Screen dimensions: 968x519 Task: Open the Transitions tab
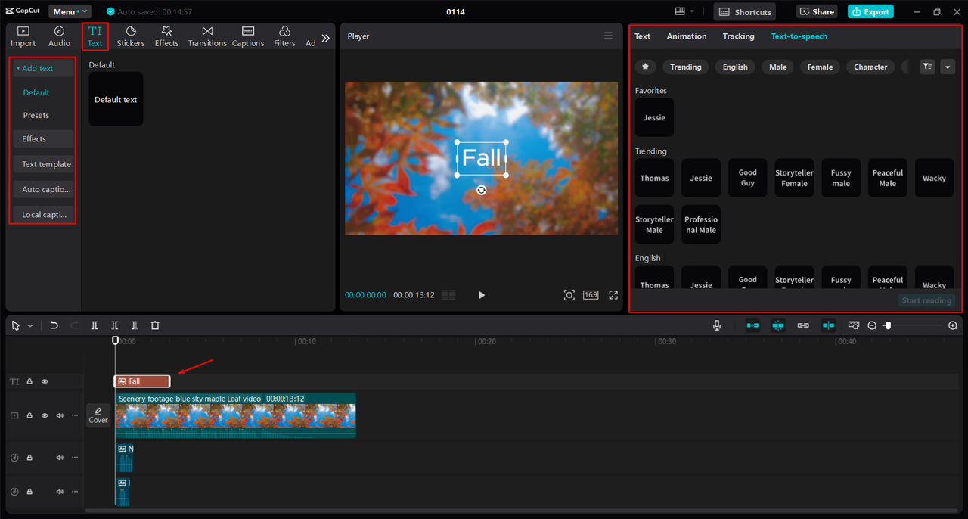pos(207,36)
